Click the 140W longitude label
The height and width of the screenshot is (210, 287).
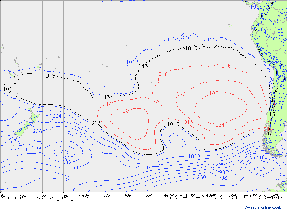(x=127, y=195)
